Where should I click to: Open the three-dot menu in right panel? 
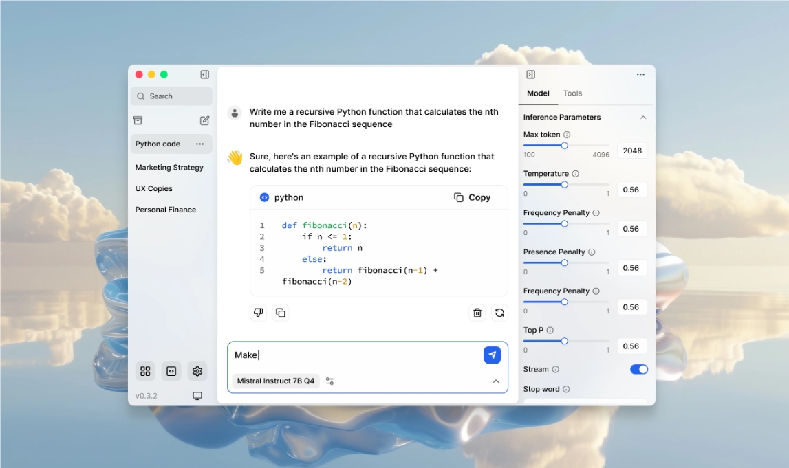640,74
